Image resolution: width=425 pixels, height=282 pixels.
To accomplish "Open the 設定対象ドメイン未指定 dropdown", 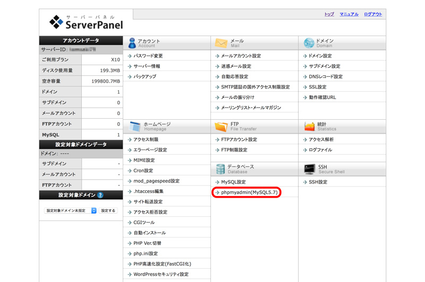I will (70, 210).
